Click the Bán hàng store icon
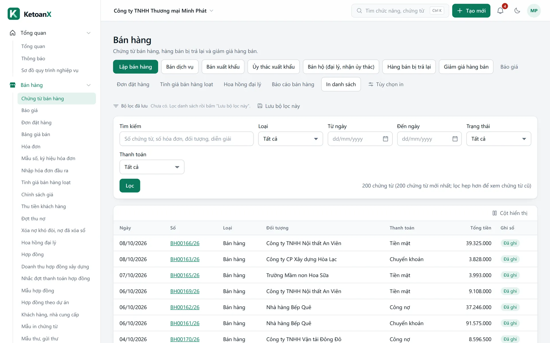 pos(13,85)
